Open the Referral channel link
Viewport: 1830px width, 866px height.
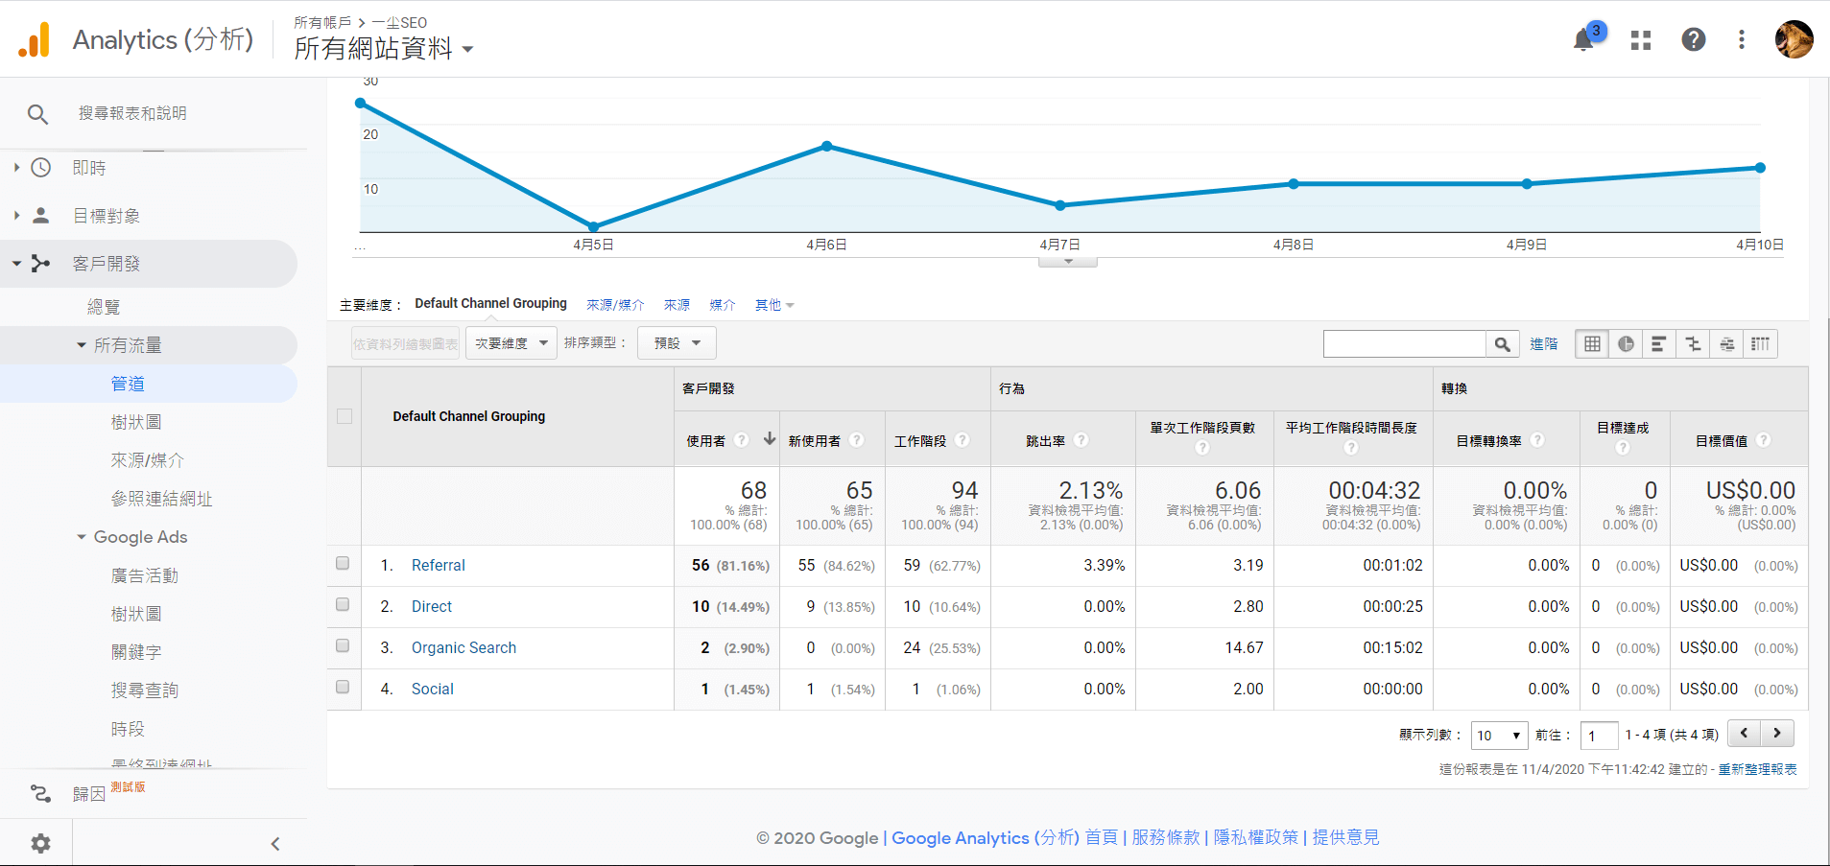438,566
